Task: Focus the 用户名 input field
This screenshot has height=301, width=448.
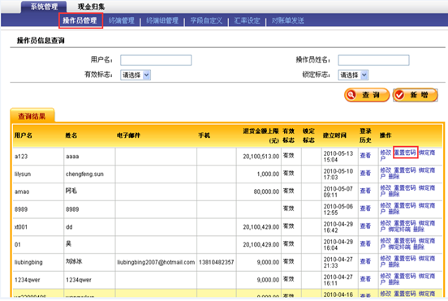Action: (x=156, y=60)
